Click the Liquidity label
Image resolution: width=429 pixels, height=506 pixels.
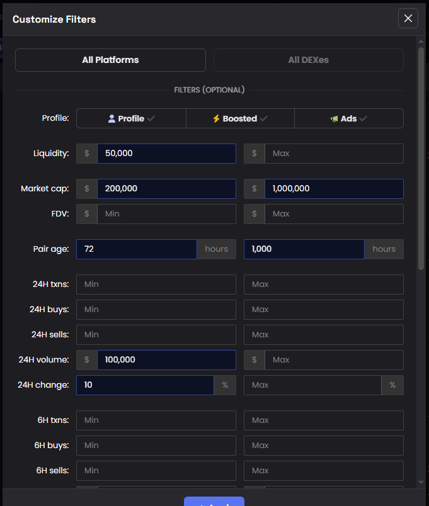(51, 154)
